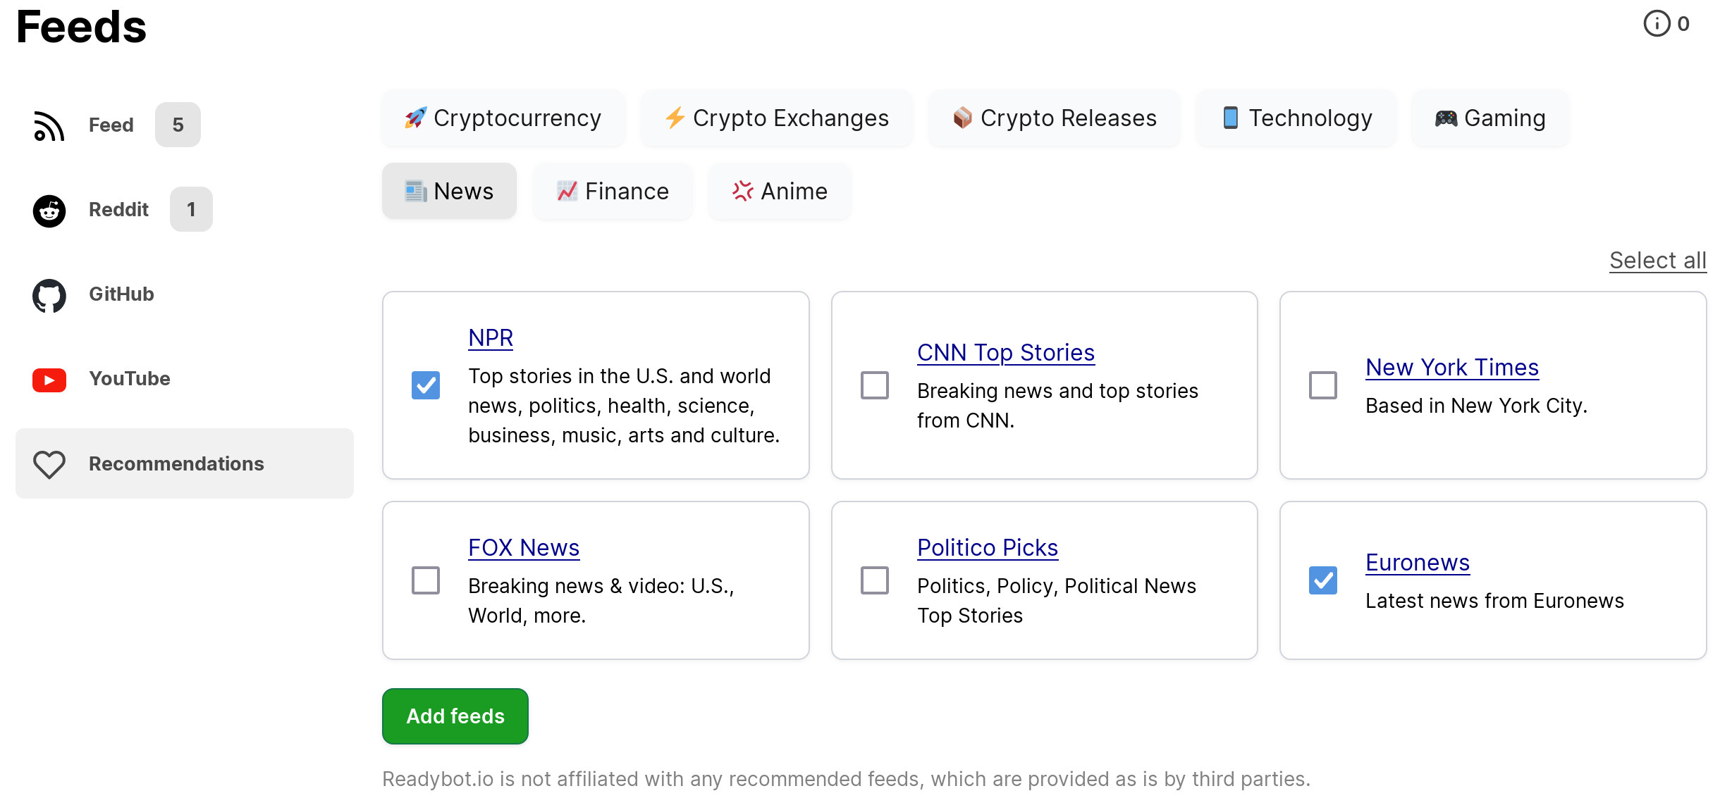Open the Technology category with the phone icon
Screen dimensions: 1720x810
point(1295,118)
